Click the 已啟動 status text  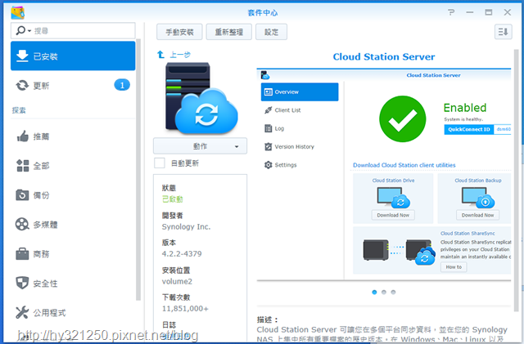tap(173, 199)
